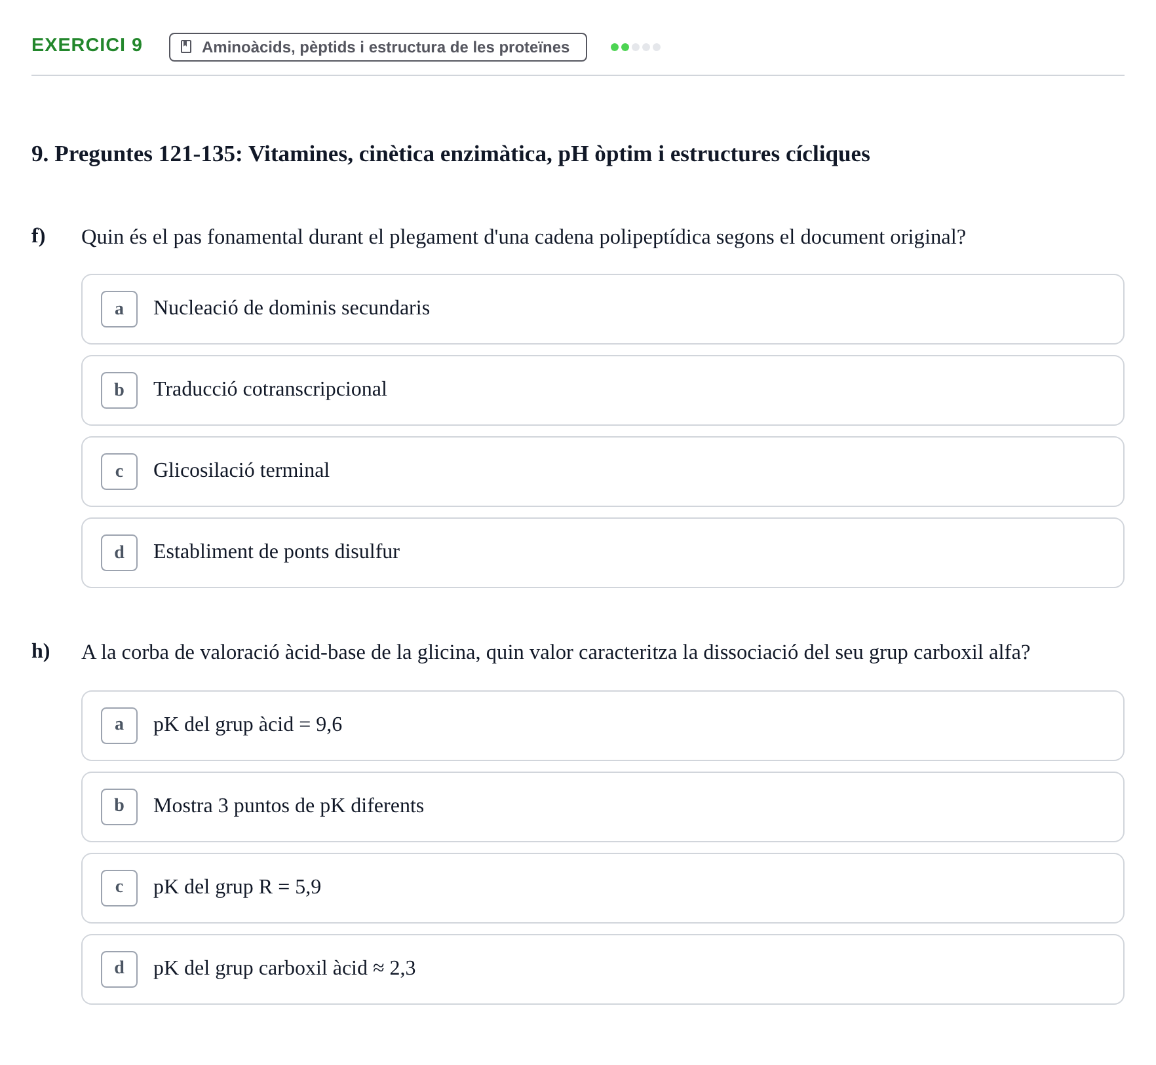This screenshot has width=1156, height=1065.
Task: Click answer text pK del grup R = 5,9
Action: 237,887
